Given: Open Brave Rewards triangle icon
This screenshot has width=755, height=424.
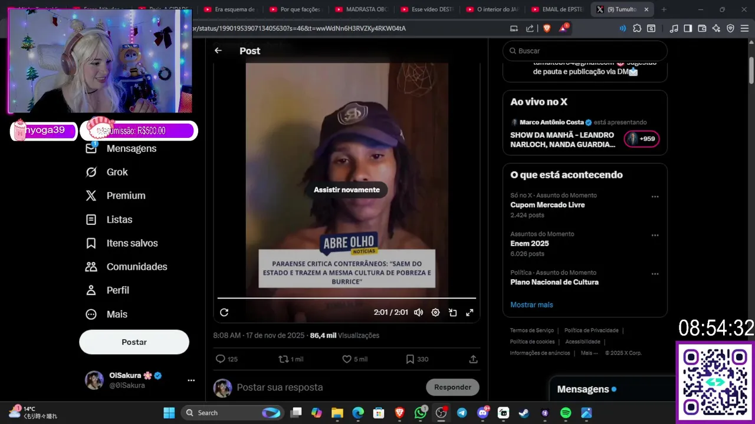Looking at the screenshot, I should [x=563, y=28].
